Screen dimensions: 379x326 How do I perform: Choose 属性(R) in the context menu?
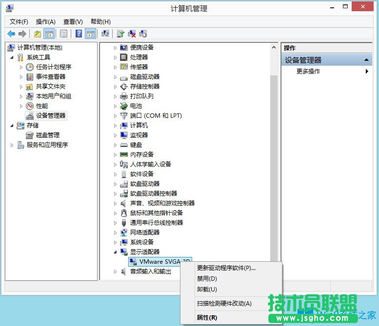coord(231,318)
